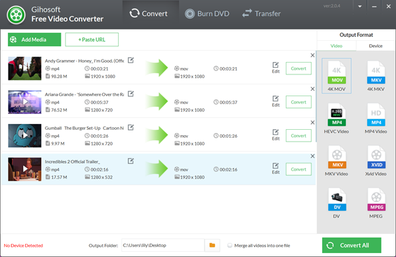Viewport: 396px width, 257px height.
Task: Open the Transfer tab
Action: point(261,14)
